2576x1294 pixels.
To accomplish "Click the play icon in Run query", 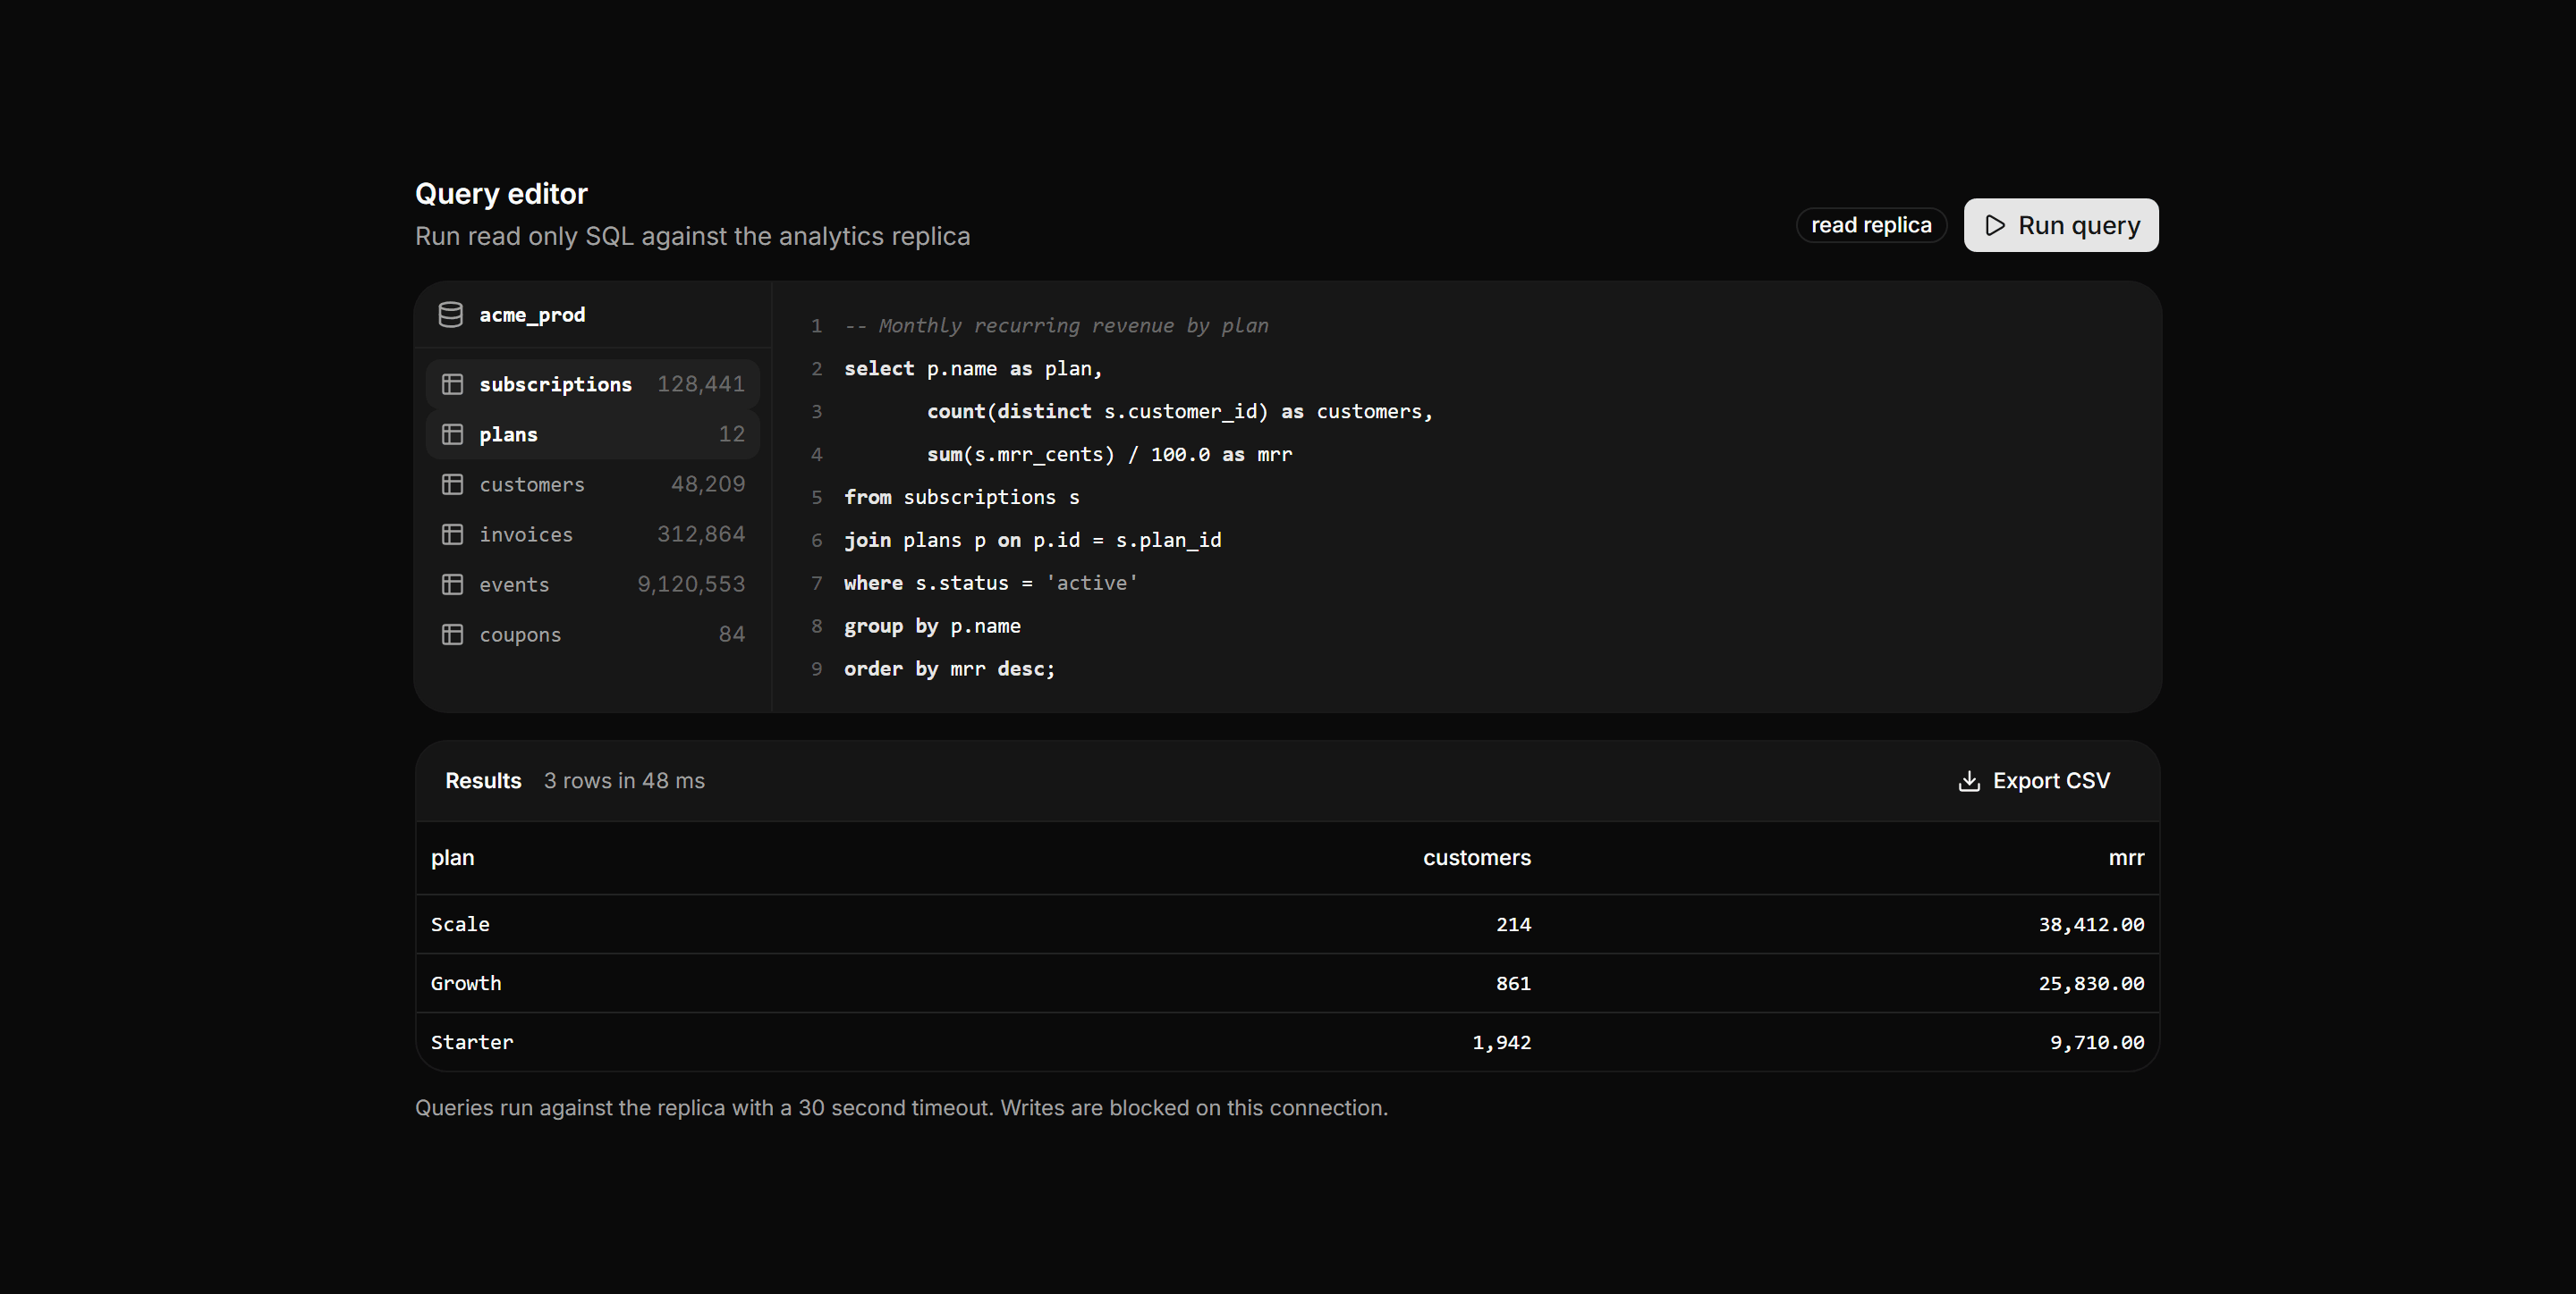I will pyautogui.click(x=1994, y=225).
